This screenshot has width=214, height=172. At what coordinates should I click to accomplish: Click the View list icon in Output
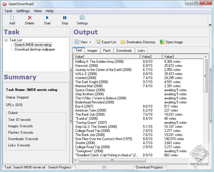click(x=77, y=42)
